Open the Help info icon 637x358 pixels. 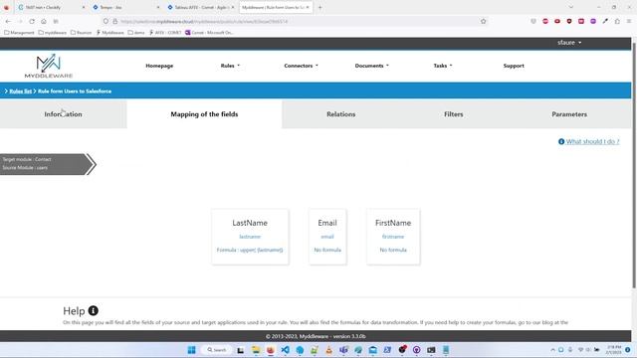click(93, 310)
